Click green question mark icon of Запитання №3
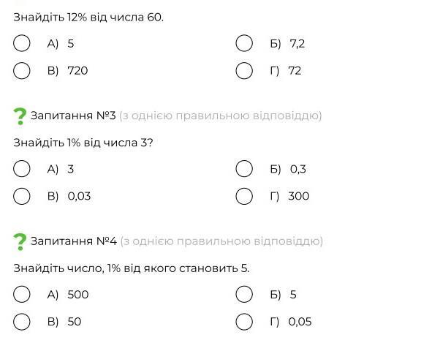The height and width of the screenshot is (362, 421). [x=20, y=116]
